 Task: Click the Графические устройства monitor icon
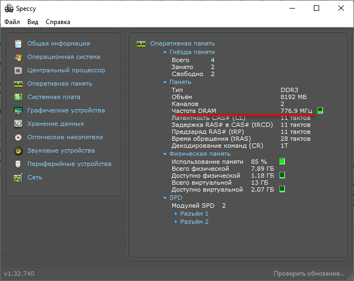[x=18, y=111]
